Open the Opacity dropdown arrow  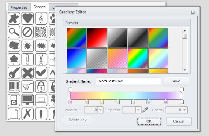(184, 110)
